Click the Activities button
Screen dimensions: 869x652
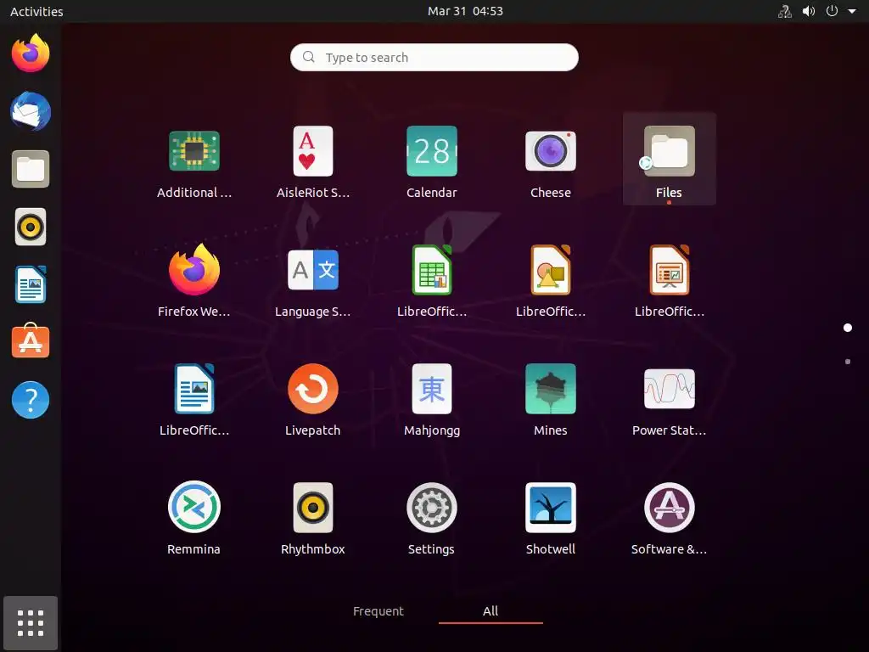point(36,11)
